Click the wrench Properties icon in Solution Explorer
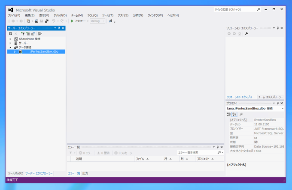This screenshot has height=190, width=292. tap(246, 33)
